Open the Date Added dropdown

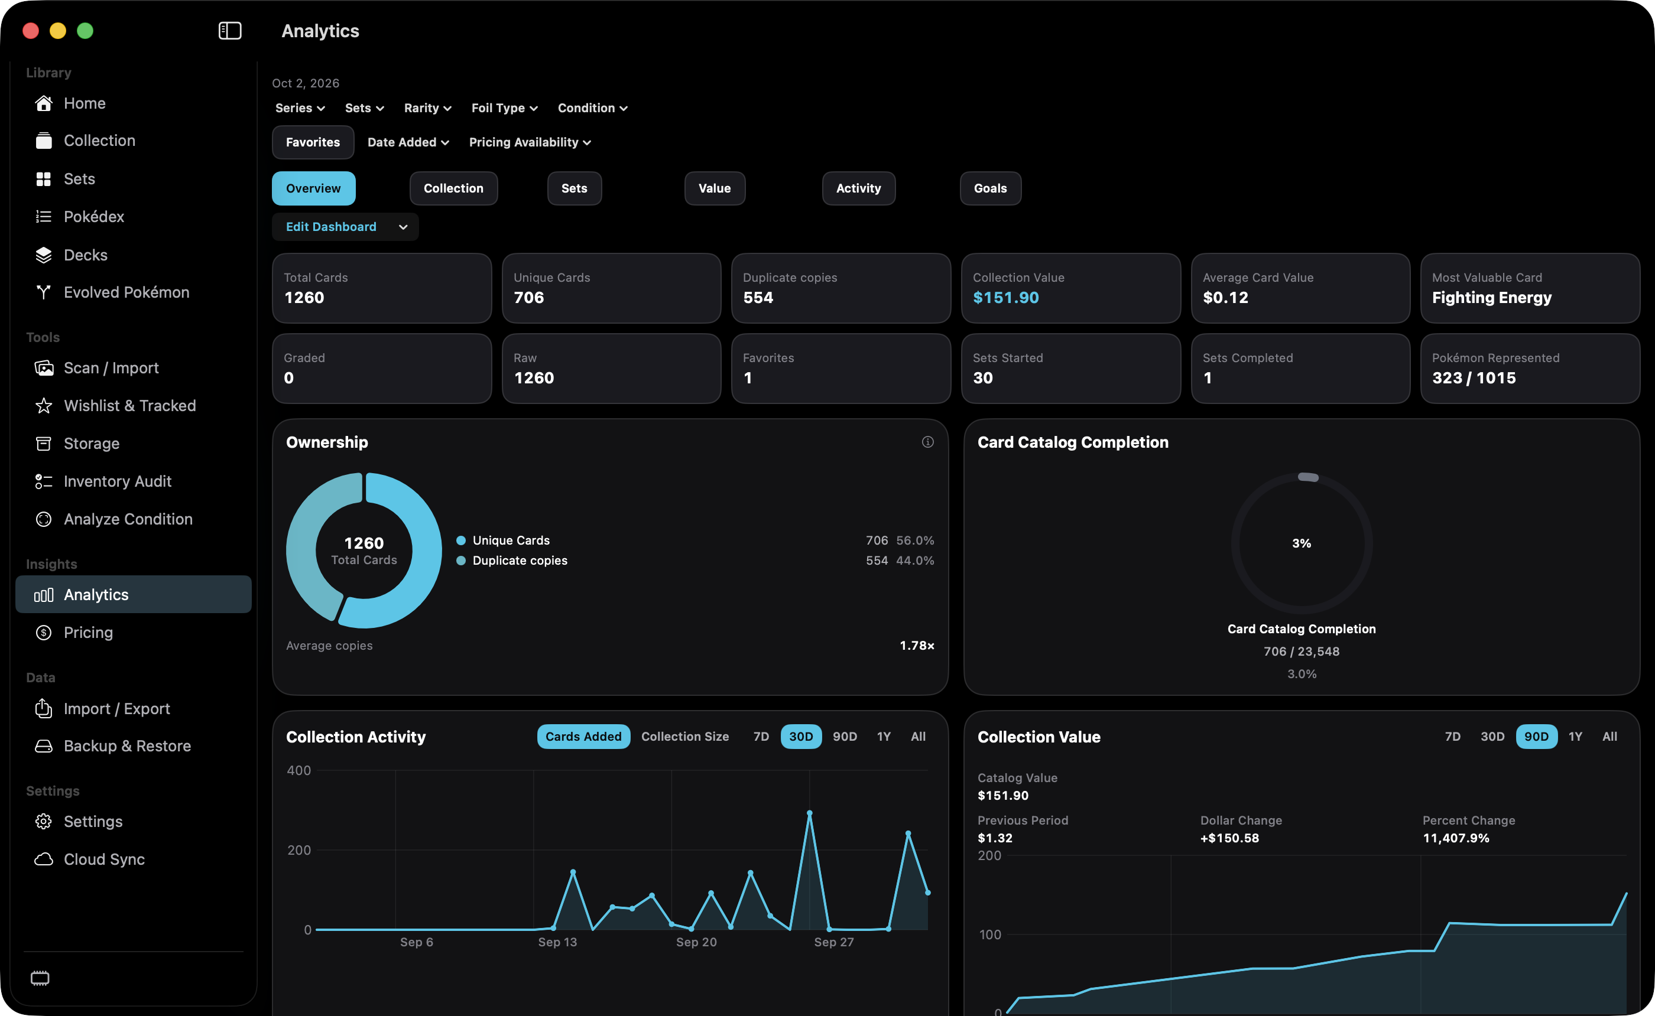point(408,142)
